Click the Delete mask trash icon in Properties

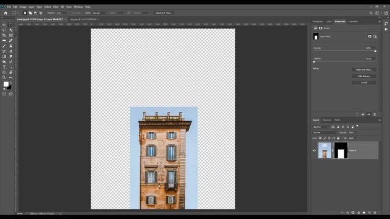point(375,114)
